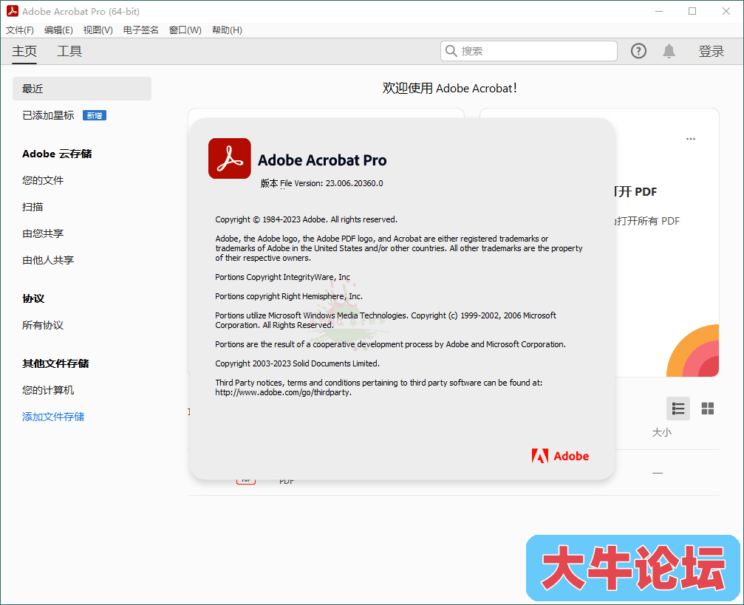Minimize the Acrobat window

(658, 11)
